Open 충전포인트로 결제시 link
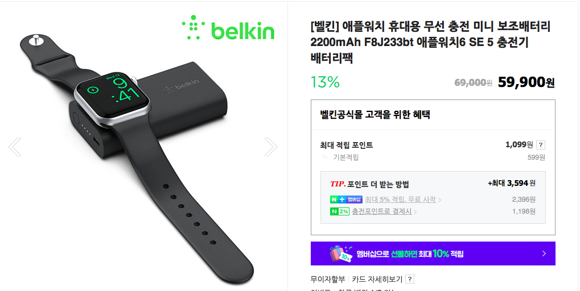The height and width of the screenshot is (291, 580). pyautogui.click(x=382, y=211)
